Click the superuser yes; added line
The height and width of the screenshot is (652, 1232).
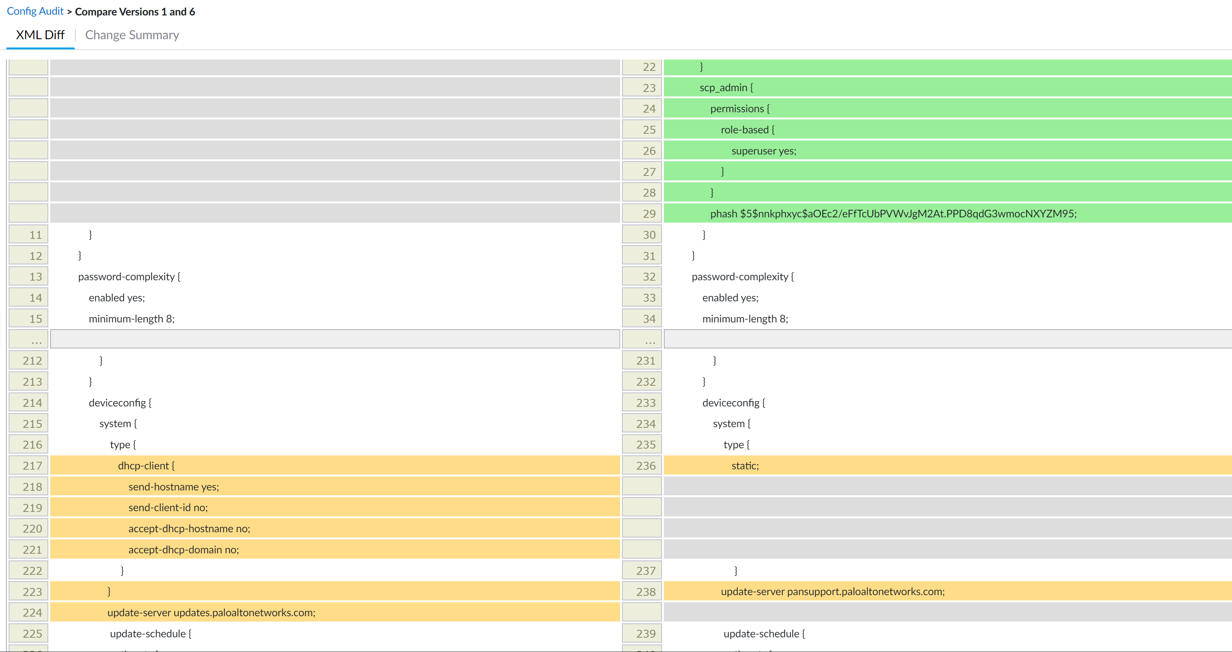(x=763, y=151)
